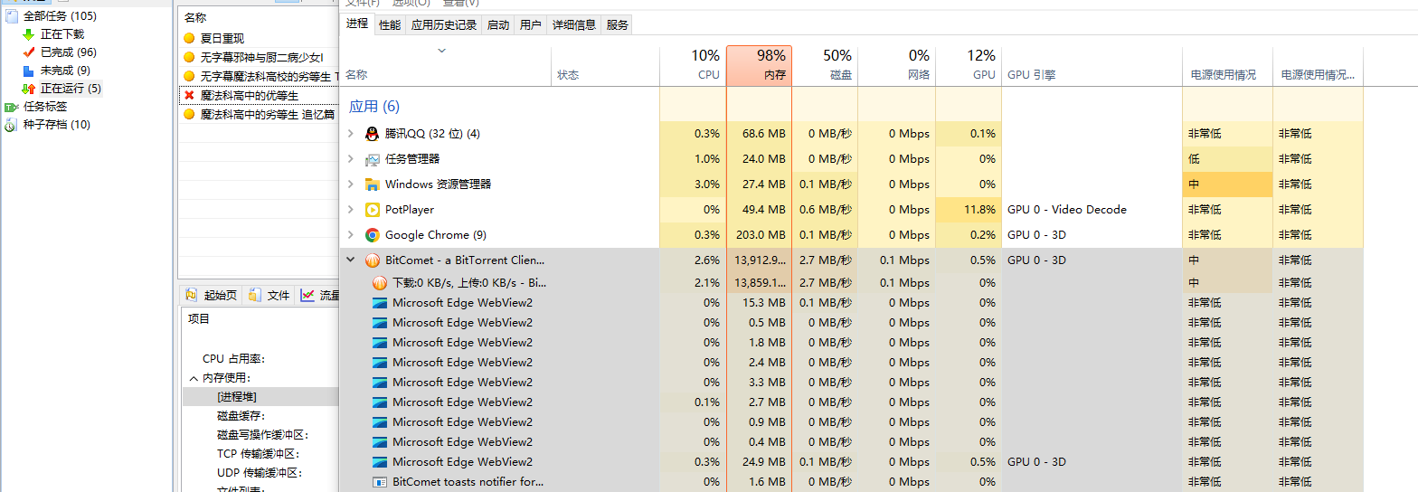Switch to the 启动 tab
This screenshot has height=492, width=1418.
point(498,25)
